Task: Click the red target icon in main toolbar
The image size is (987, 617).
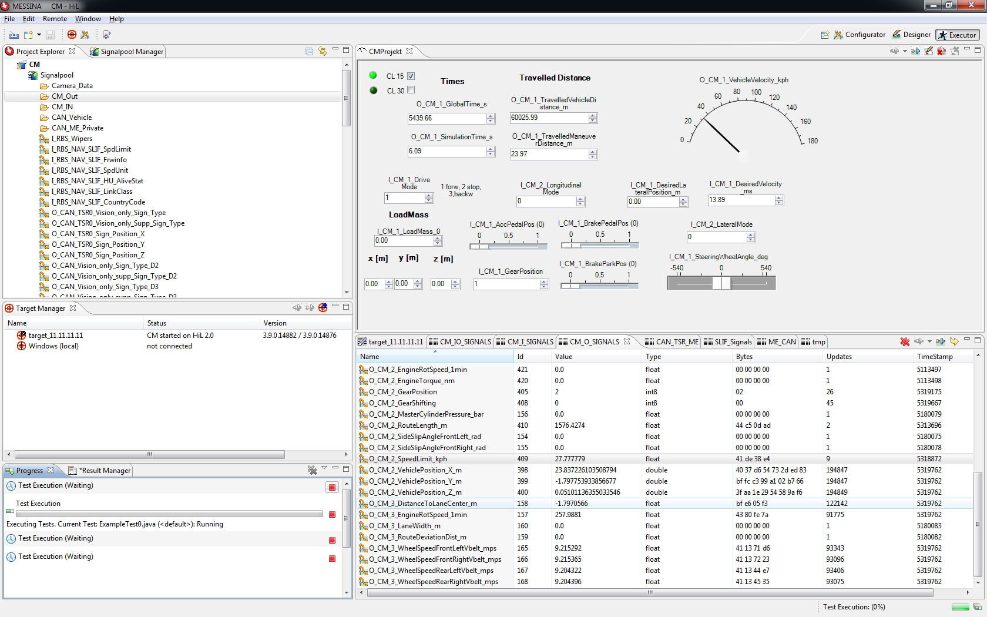Action: click(x=72, y=35)
